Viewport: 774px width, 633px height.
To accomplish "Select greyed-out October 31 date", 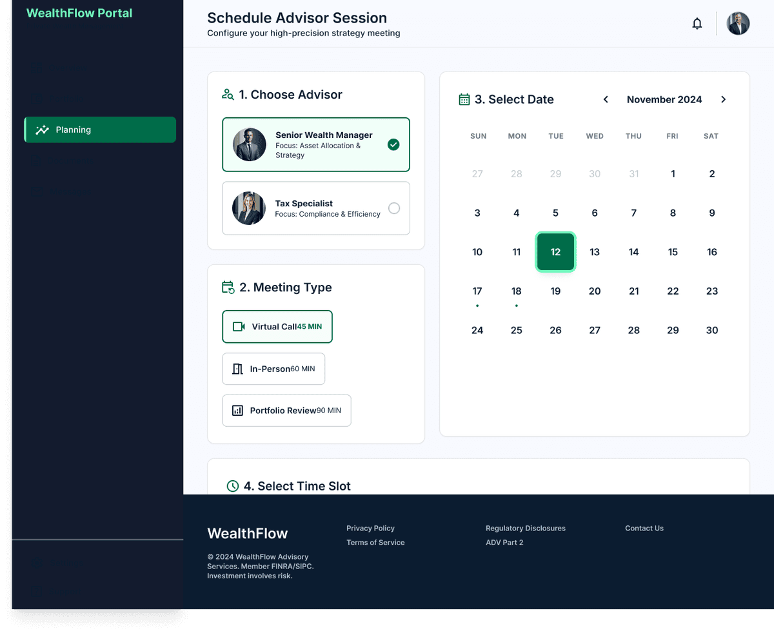I will [634, 173].
